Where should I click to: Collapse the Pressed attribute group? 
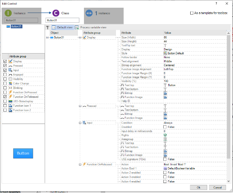(80, 106)
